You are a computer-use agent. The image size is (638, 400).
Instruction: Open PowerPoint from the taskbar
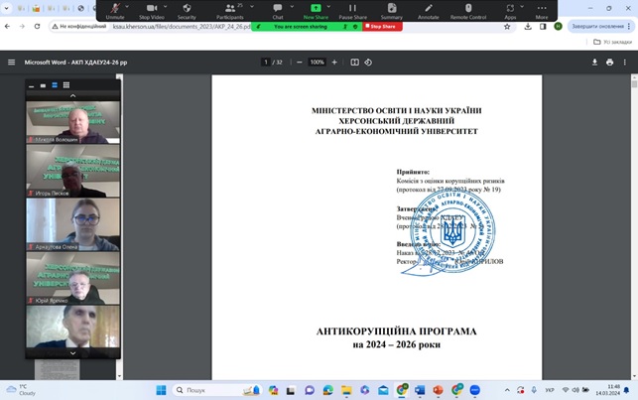coord(438,390)
